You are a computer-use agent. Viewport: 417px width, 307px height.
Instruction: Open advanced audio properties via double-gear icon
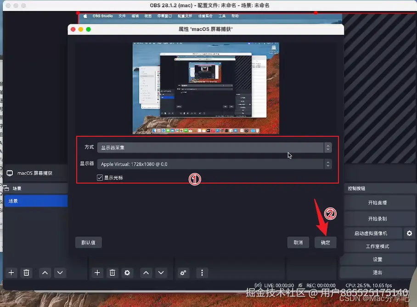(x=183, y=273)
